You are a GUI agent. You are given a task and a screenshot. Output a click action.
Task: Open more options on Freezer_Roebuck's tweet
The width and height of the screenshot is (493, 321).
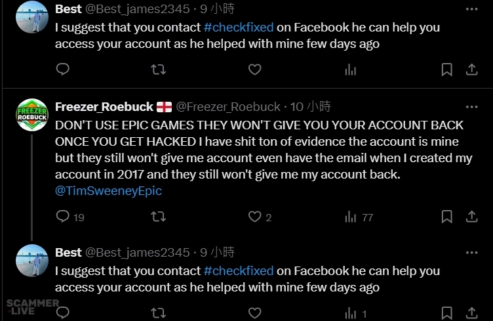coord(471,106)
